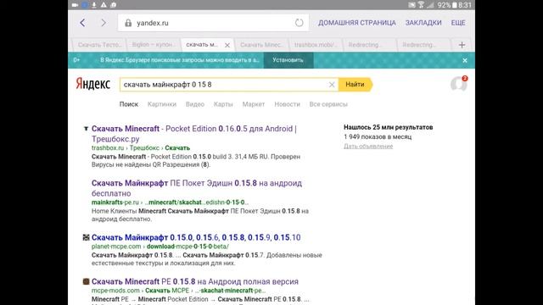Close the active 'скачать м...' tab
The image size is (543, 305).
tap(227, 45)
